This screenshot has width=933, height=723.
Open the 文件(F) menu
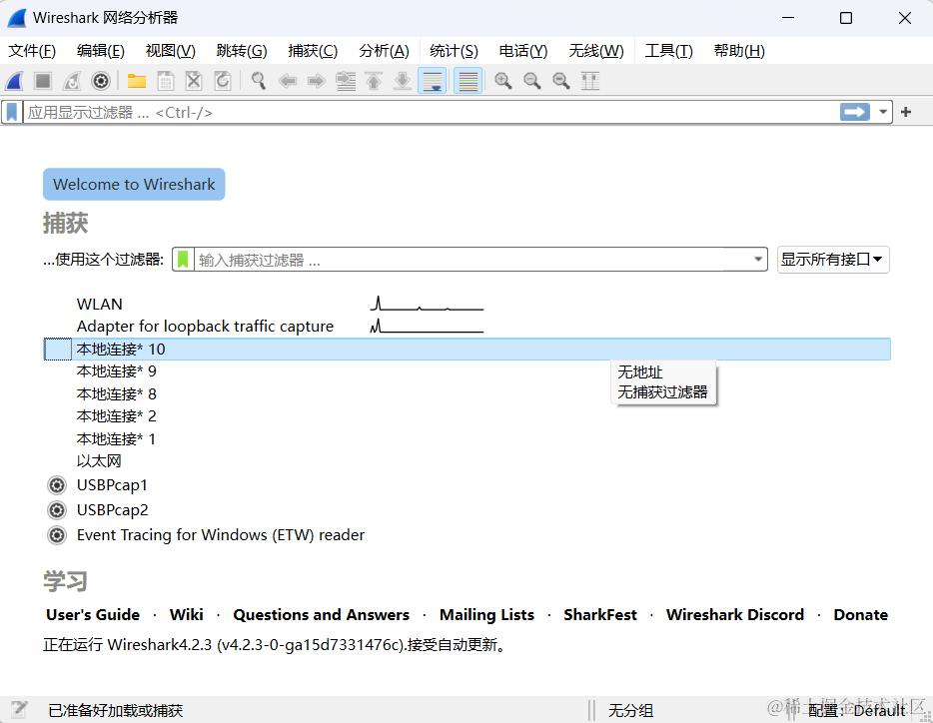point(32,51)
